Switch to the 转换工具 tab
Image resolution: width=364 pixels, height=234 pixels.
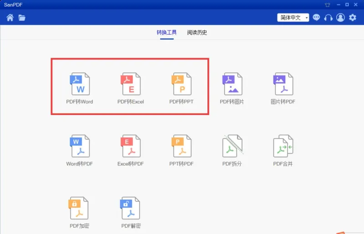pos(167,32)
